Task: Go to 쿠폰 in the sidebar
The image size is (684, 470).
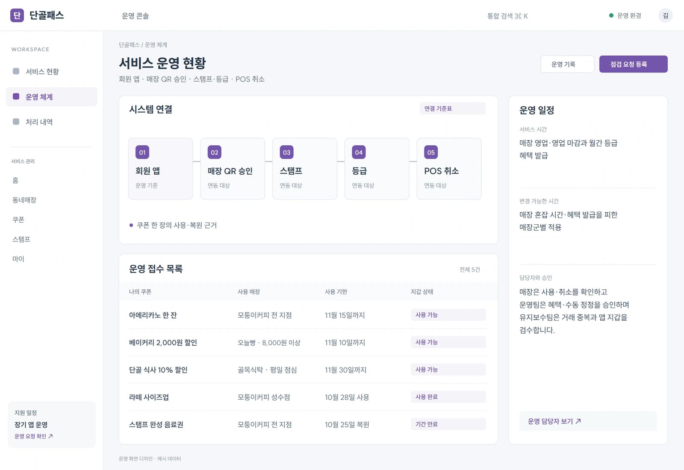Action: click(18, 220)
